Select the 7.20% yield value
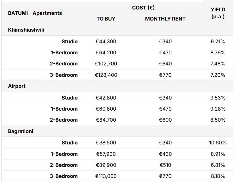 (218, 75)
